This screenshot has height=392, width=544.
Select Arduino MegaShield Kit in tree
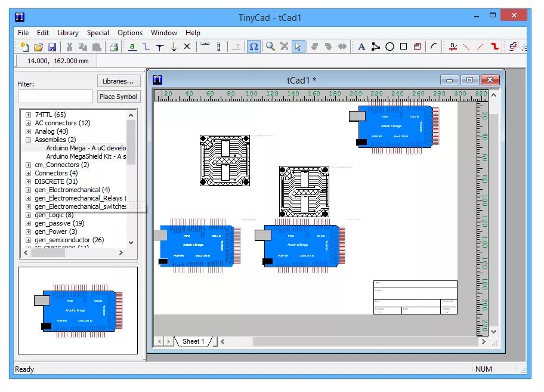[86, 156]
